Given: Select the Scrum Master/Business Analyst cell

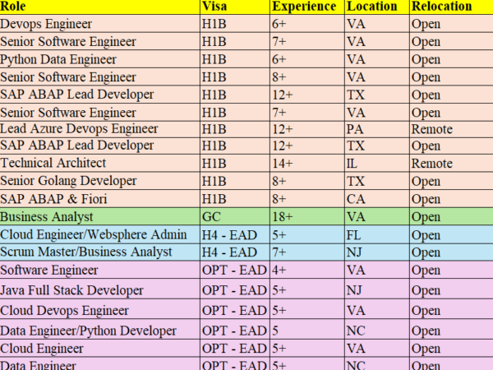Looking at the screenshot, I should (x=86, y=252).
